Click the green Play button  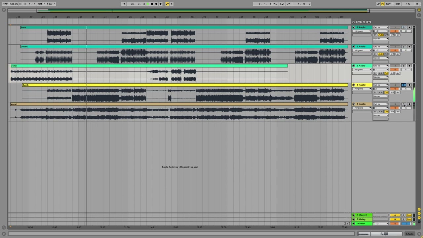(148, 4)
